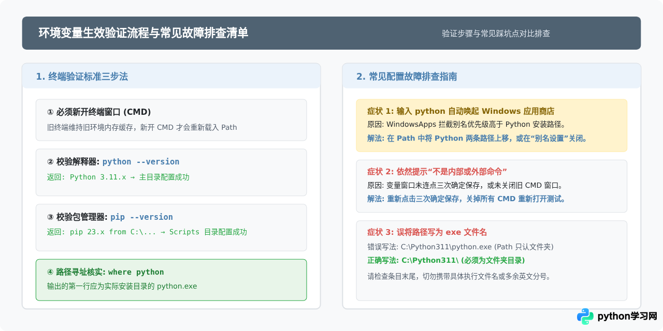The height and width of the screenshot is (331, 663).
Task: Click result line 返回: pip 23.x from C:\...
Action: [x=147, y=232]
